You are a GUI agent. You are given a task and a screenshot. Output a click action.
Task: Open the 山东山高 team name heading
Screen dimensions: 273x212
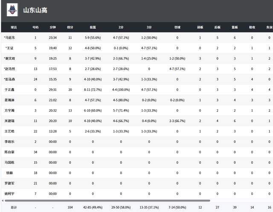[x=35, y=10]
